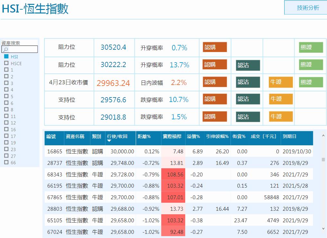Click 牛證 in the 29018.8 support row
The width and height of the screenshot is (327, 238).
281,117
